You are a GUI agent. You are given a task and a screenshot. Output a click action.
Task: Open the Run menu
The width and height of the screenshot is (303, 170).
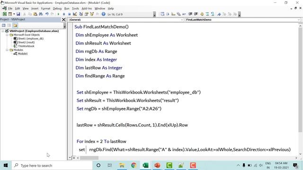click(x=67, y=8)
